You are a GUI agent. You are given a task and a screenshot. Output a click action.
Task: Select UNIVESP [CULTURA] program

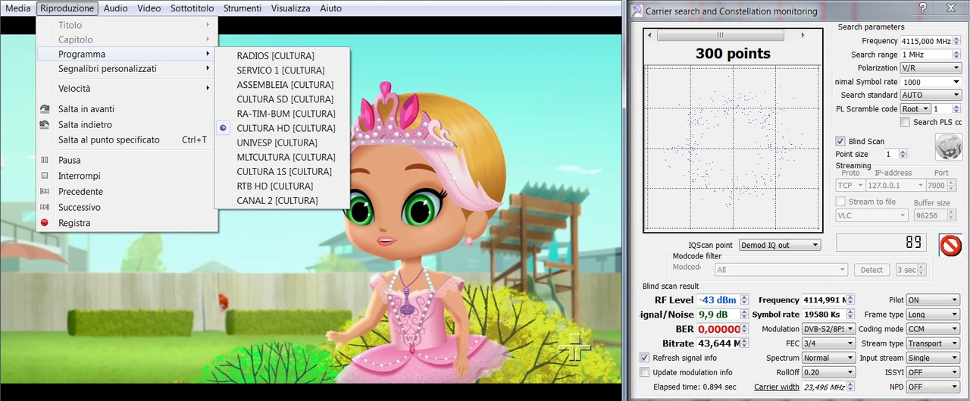[x=282, y=143]
